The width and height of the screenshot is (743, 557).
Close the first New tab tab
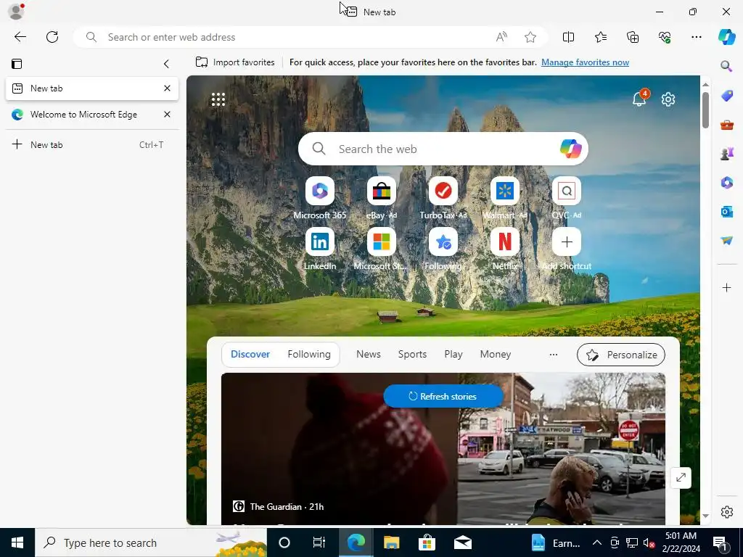pyautogui.click(x=167, y=88)
